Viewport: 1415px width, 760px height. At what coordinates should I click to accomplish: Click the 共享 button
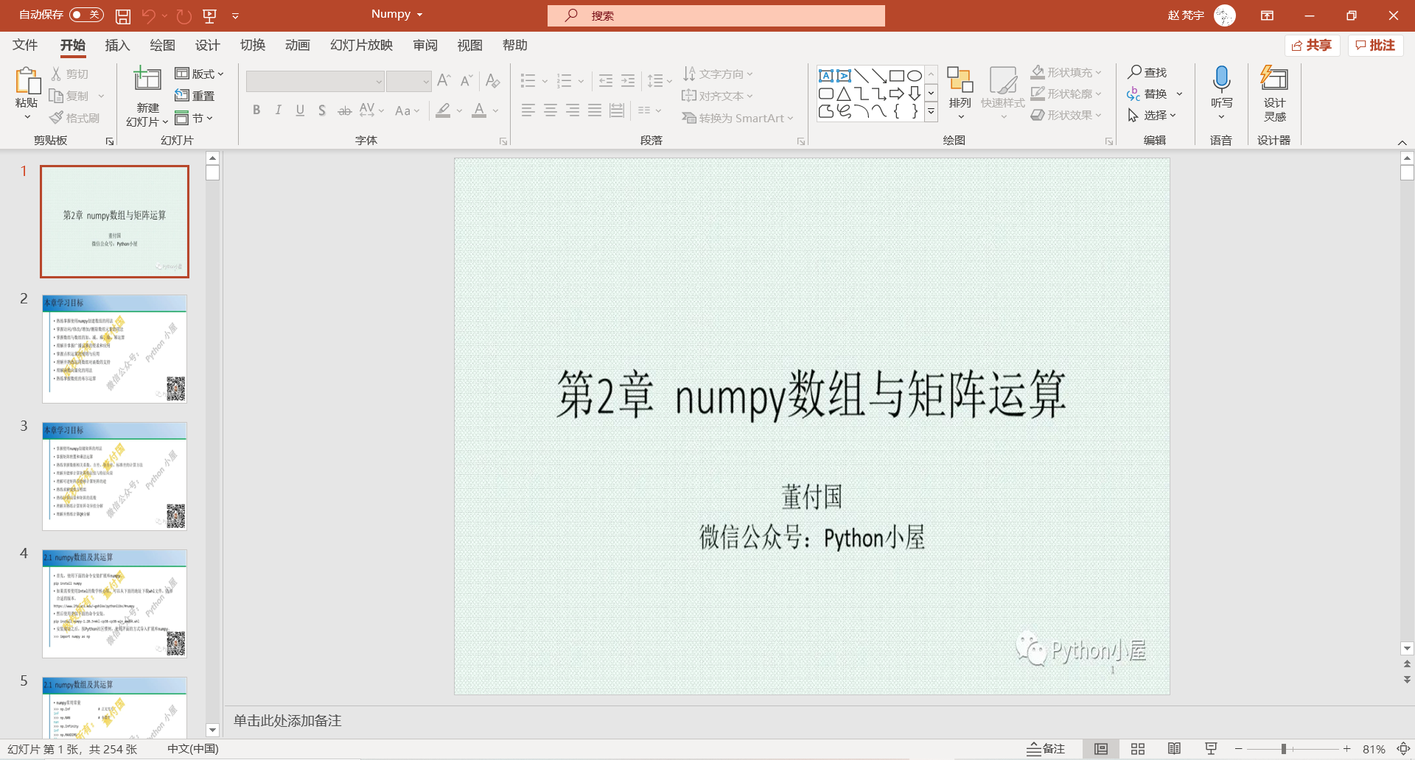[1313, 45]
